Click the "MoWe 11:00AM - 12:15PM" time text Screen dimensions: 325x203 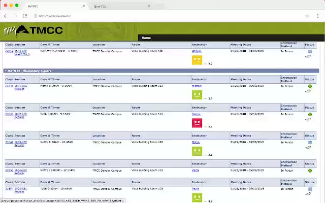57,171
